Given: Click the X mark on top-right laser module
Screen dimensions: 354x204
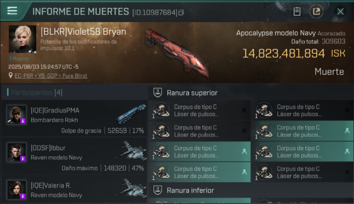Looking at the screenshot, I should [347, 110].
